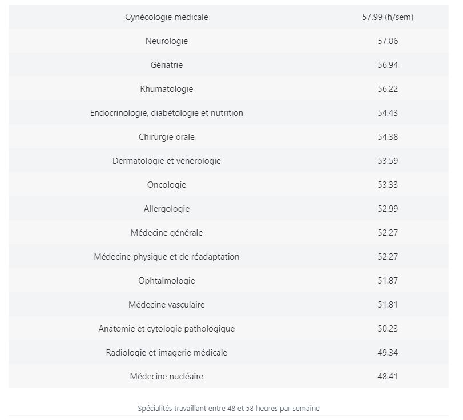Image resolution: width=463 pixels, height=420 pixels.
Task: Select the Médecine générale entry
Action: coord(167,233)
